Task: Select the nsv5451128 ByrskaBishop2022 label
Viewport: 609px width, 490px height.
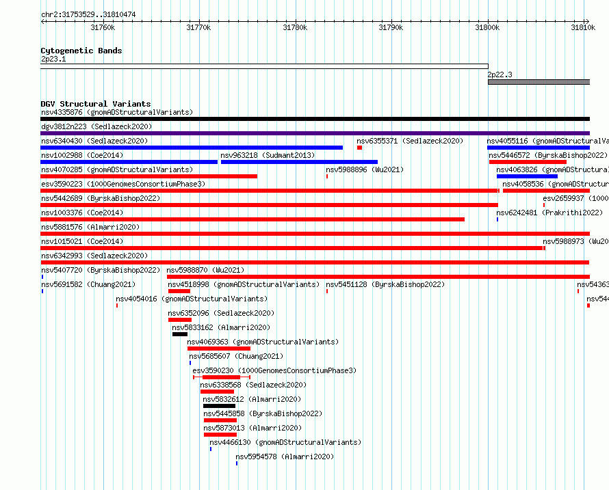Action: coord(385,285)
